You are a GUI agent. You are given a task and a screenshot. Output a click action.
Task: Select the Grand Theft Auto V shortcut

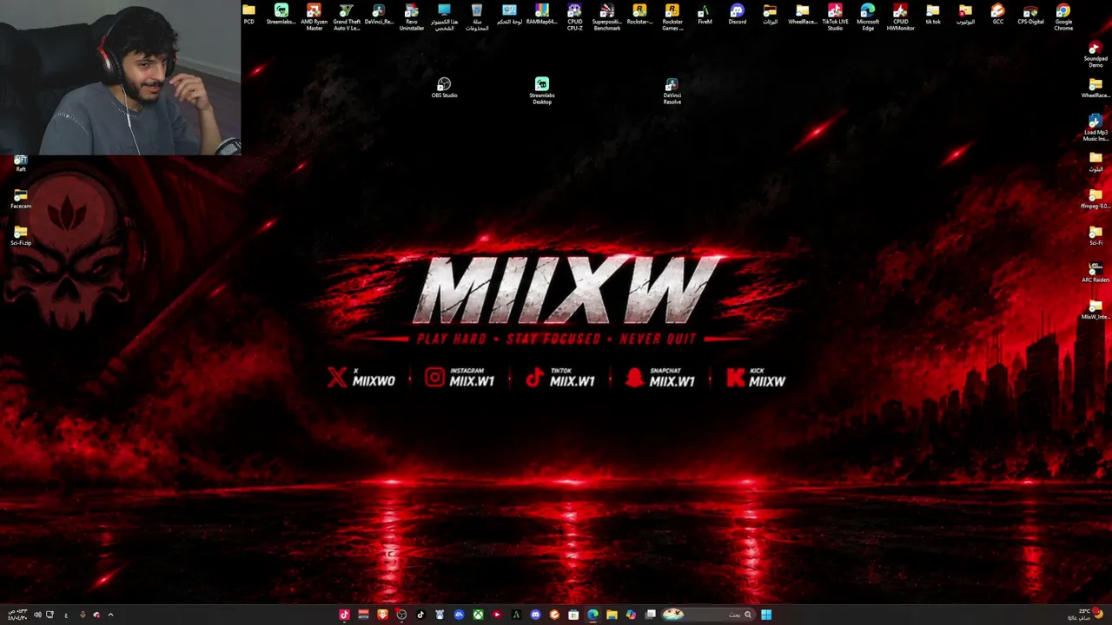347,16
